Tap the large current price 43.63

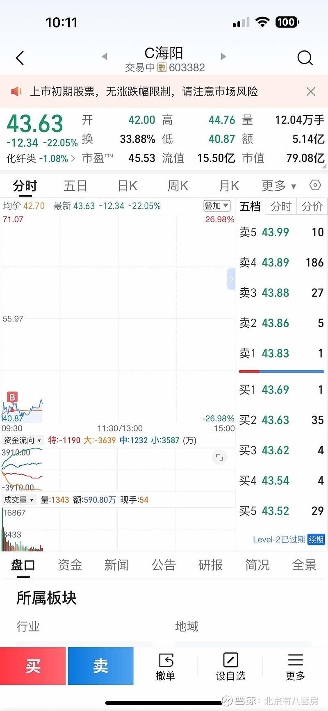click(35, 123)
